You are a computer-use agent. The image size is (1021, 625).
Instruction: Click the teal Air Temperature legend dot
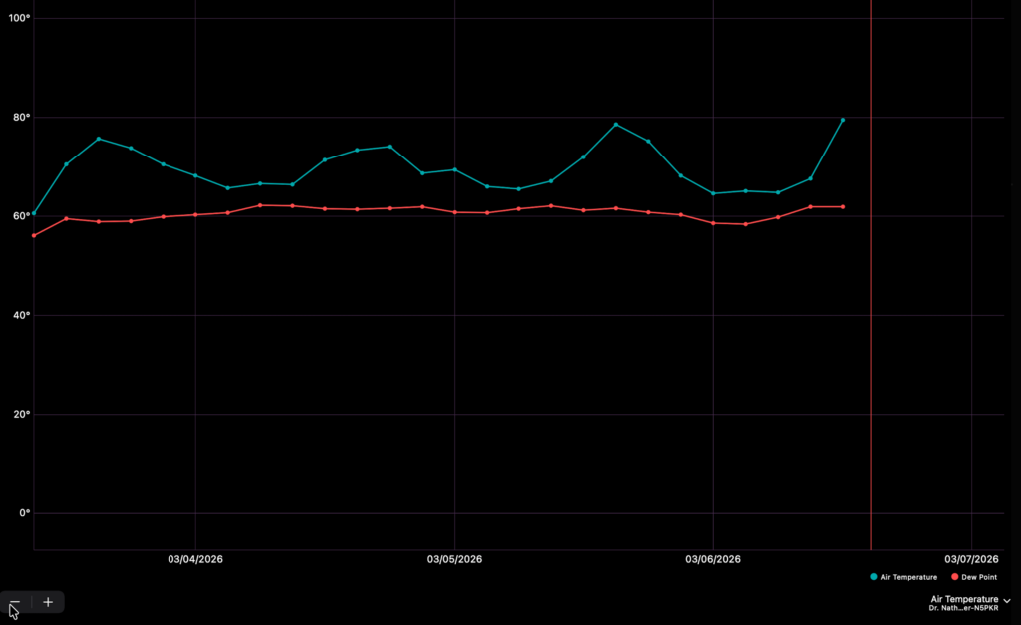pyautogui.click(x=874, y=577)
